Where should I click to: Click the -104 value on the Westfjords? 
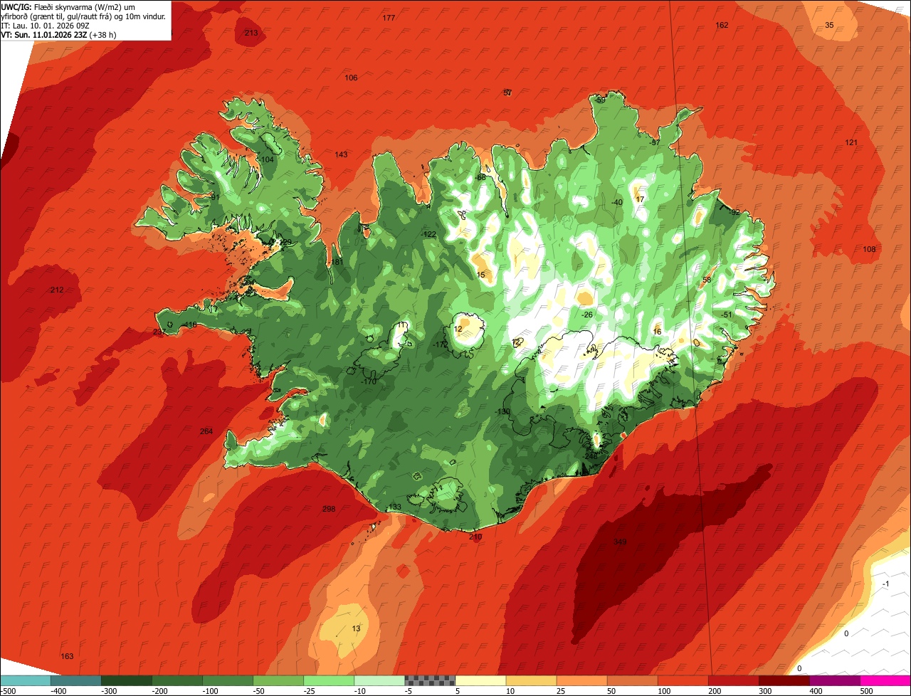[x=266, y=159]
